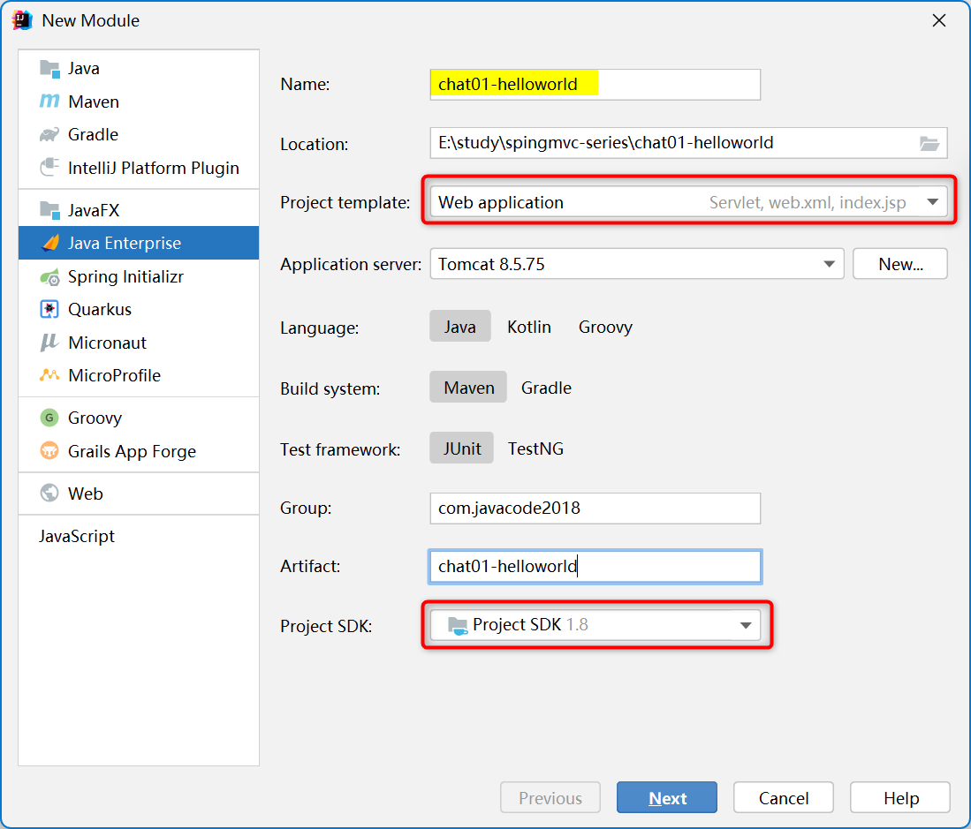This screenshot has width=971, height=829.
Task: Click the Name input field
Action: click(595, 84)
